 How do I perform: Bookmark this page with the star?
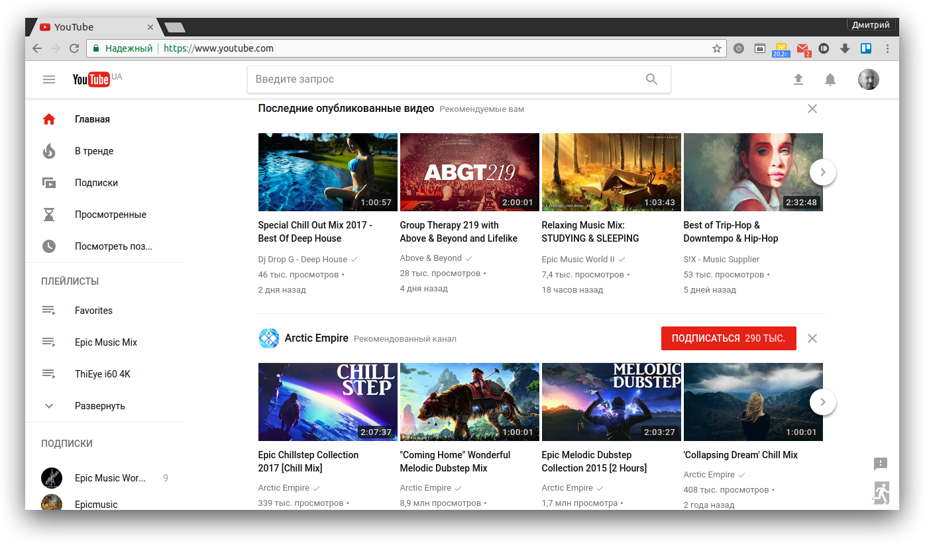point(717,48)
